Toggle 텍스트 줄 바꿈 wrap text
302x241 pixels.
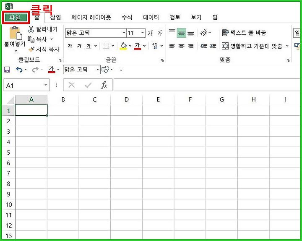[x=244, y=33]
